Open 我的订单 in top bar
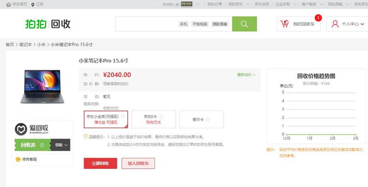The height and width of the screenshot is (187, 368). click(214, 5)
